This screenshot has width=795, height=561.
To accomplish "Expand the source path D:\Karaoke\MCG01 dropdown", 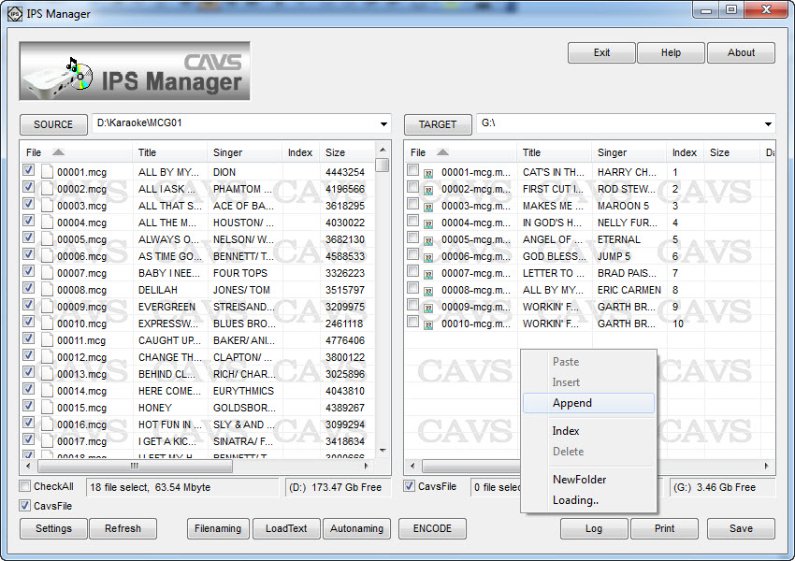I will pos(383,124).
